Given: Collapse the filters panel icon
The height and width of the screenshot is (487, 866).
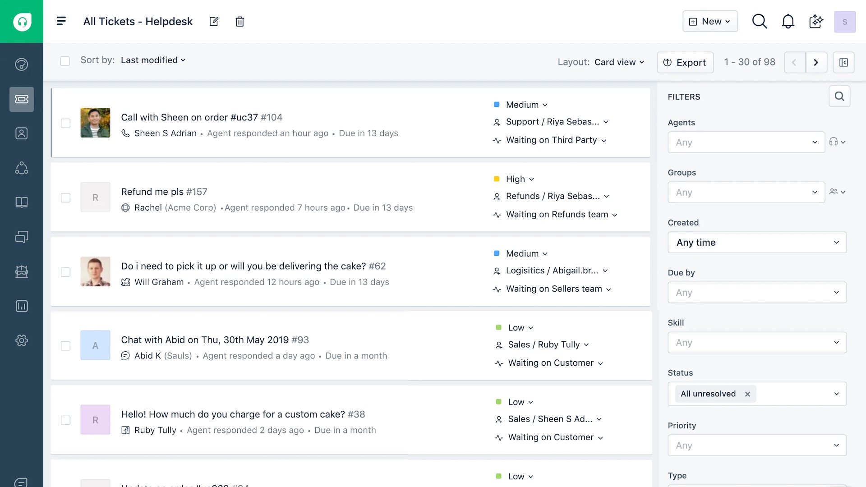Looking at the screenshot, I should point(843,62).
